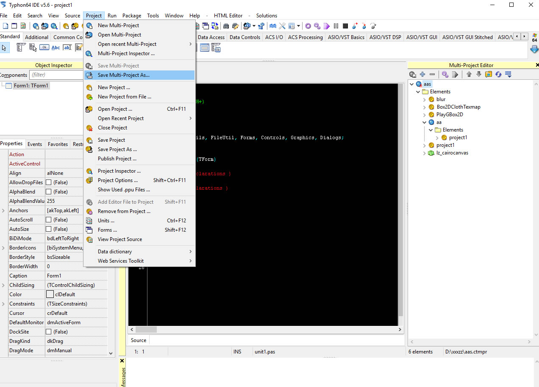
Task: Click the folder icon in Multi-Project Editor toolbar
Action: point(489,75)
